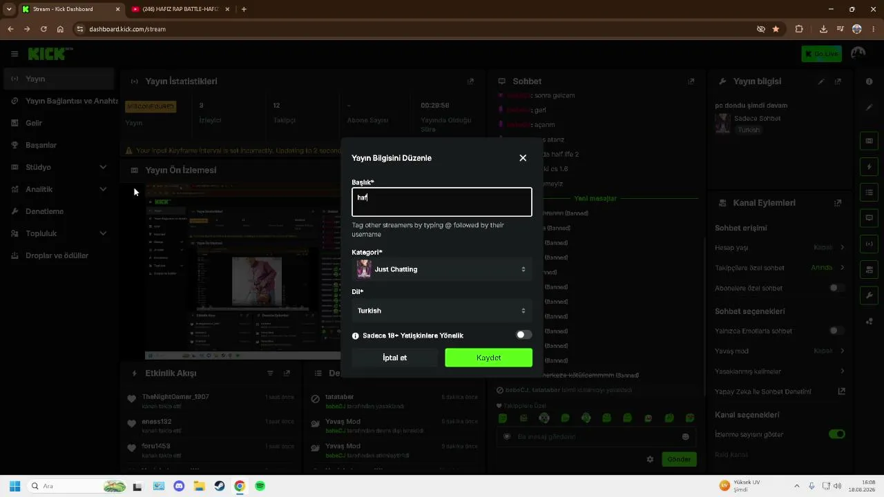Open Başarılar in the sidebar

tap(59, 145)
